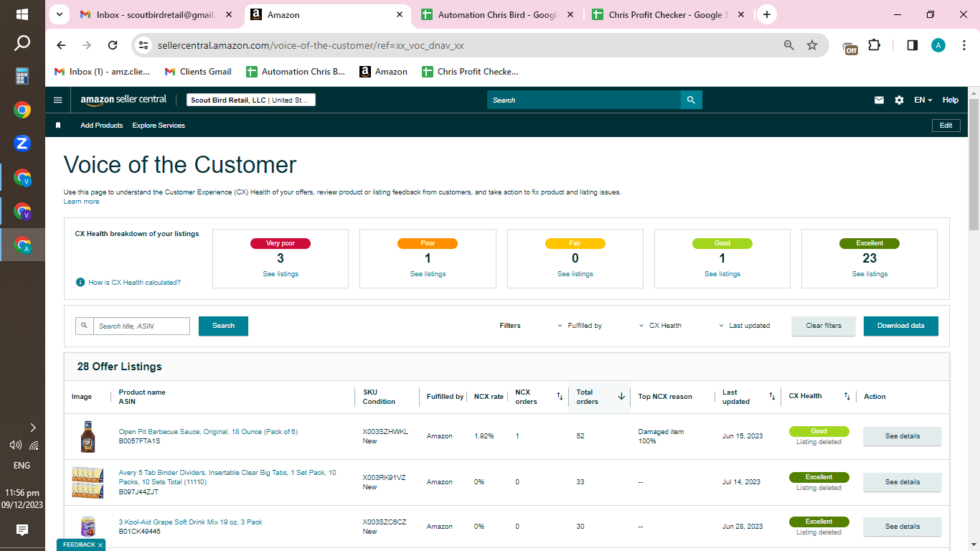980x551 pixels.
Task: Open the Seller Central hamburger menu
Action: point(58,100)
